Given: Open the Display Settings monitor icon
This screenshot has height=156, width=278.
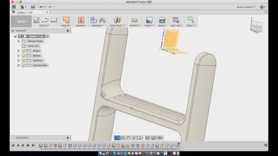Looking at the screenshot, I should pos(147,138).
